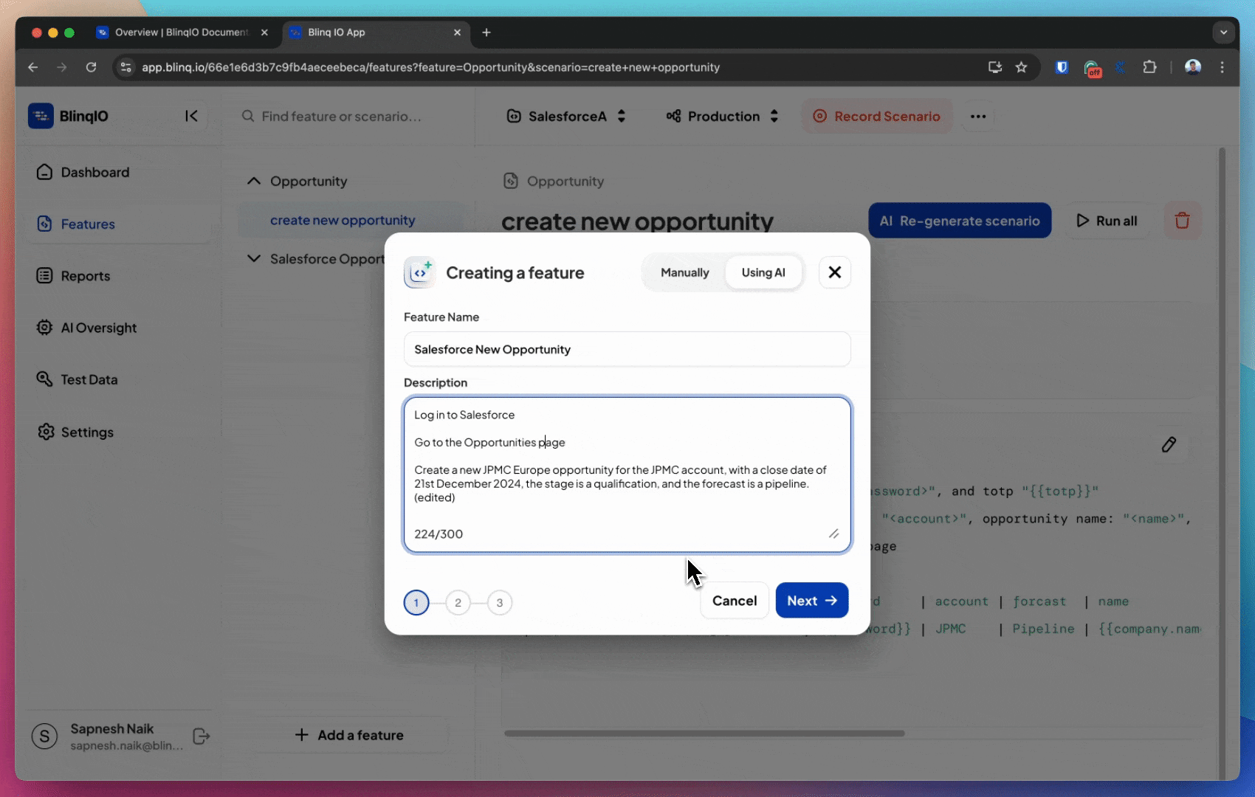Image resolution: width=1255 pixels, height=797 pixels.
Task: Expand the Salesforce Opportunity feature group
Action: pos(254,258)
